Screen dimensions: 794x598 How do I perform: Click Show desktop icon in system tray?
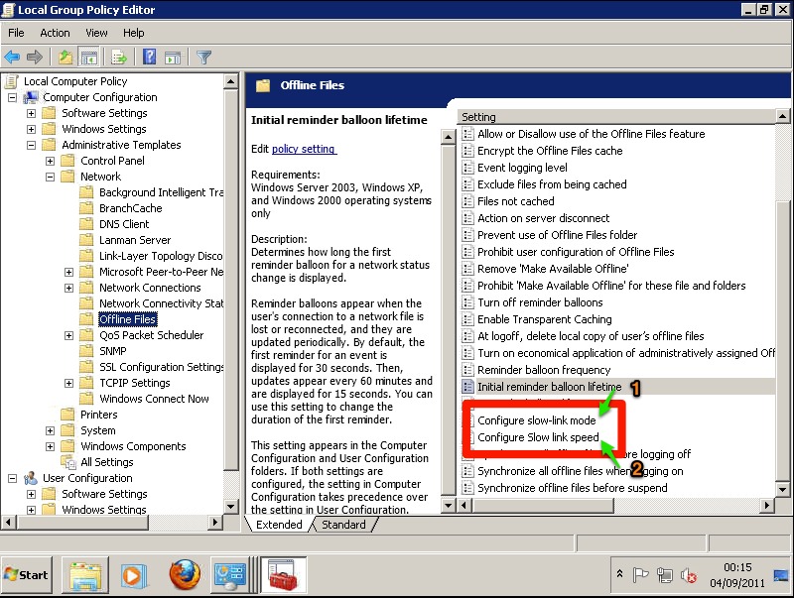pyautogui.click(x=781, y=575)
